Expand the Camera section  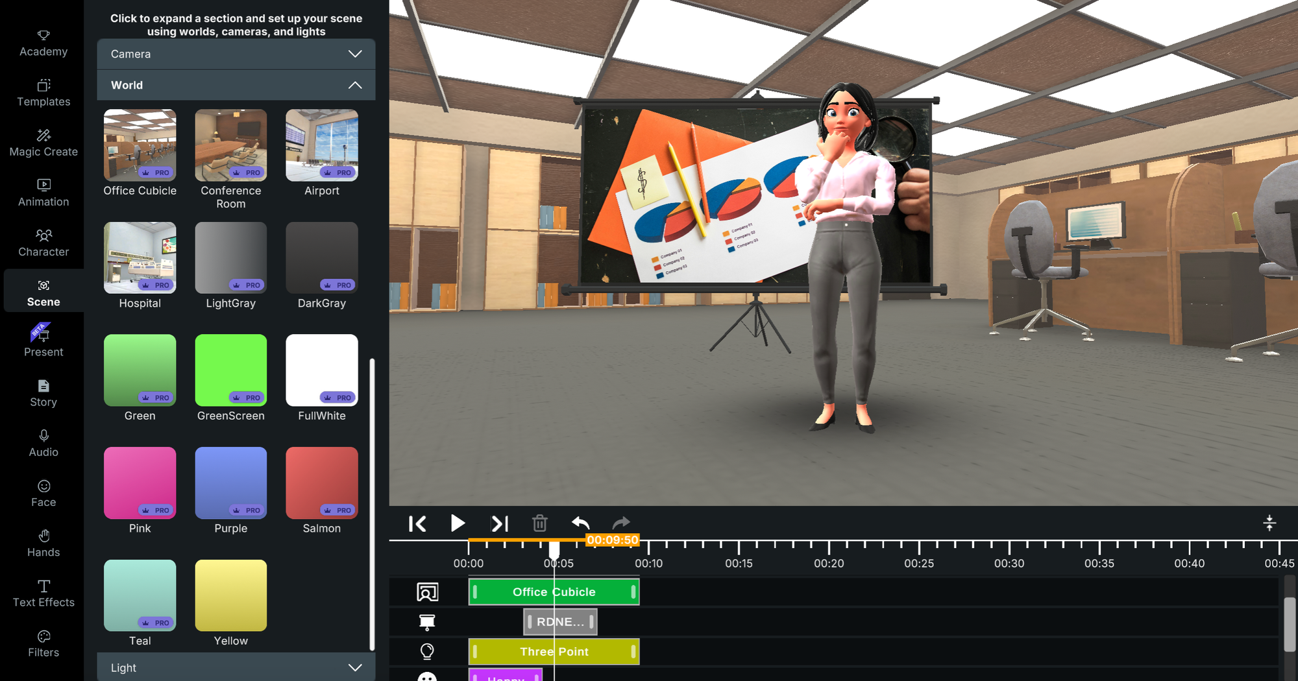click(x=235, y=54)
